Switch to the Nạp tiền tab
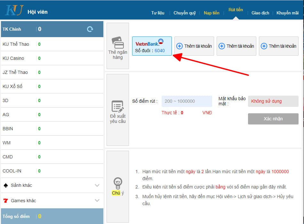Screen dimensions: 304x224 click(x=212, y=13)
